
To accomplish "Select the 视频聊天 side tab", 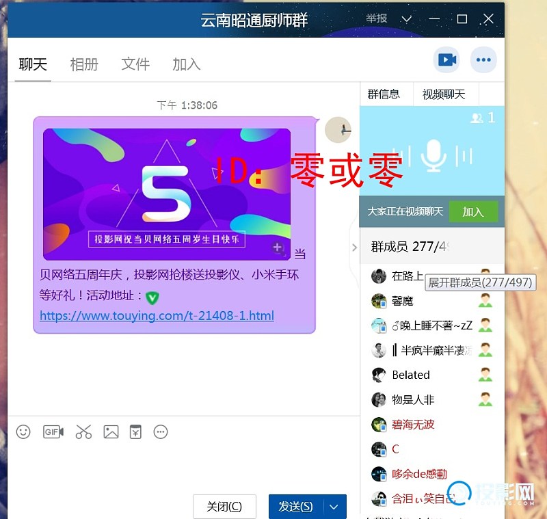I will [x=444, y=94].
